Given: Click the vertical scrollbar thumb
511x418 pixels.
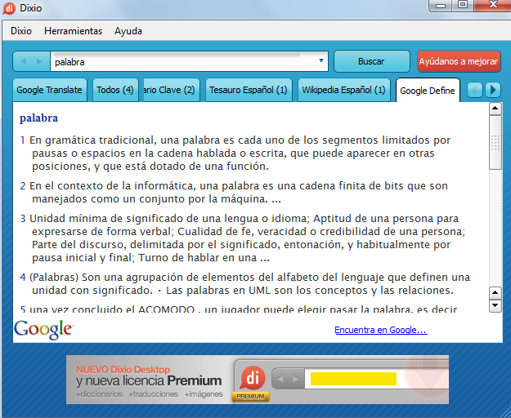Looking at the screenshot, I should [x=495, y=143].
